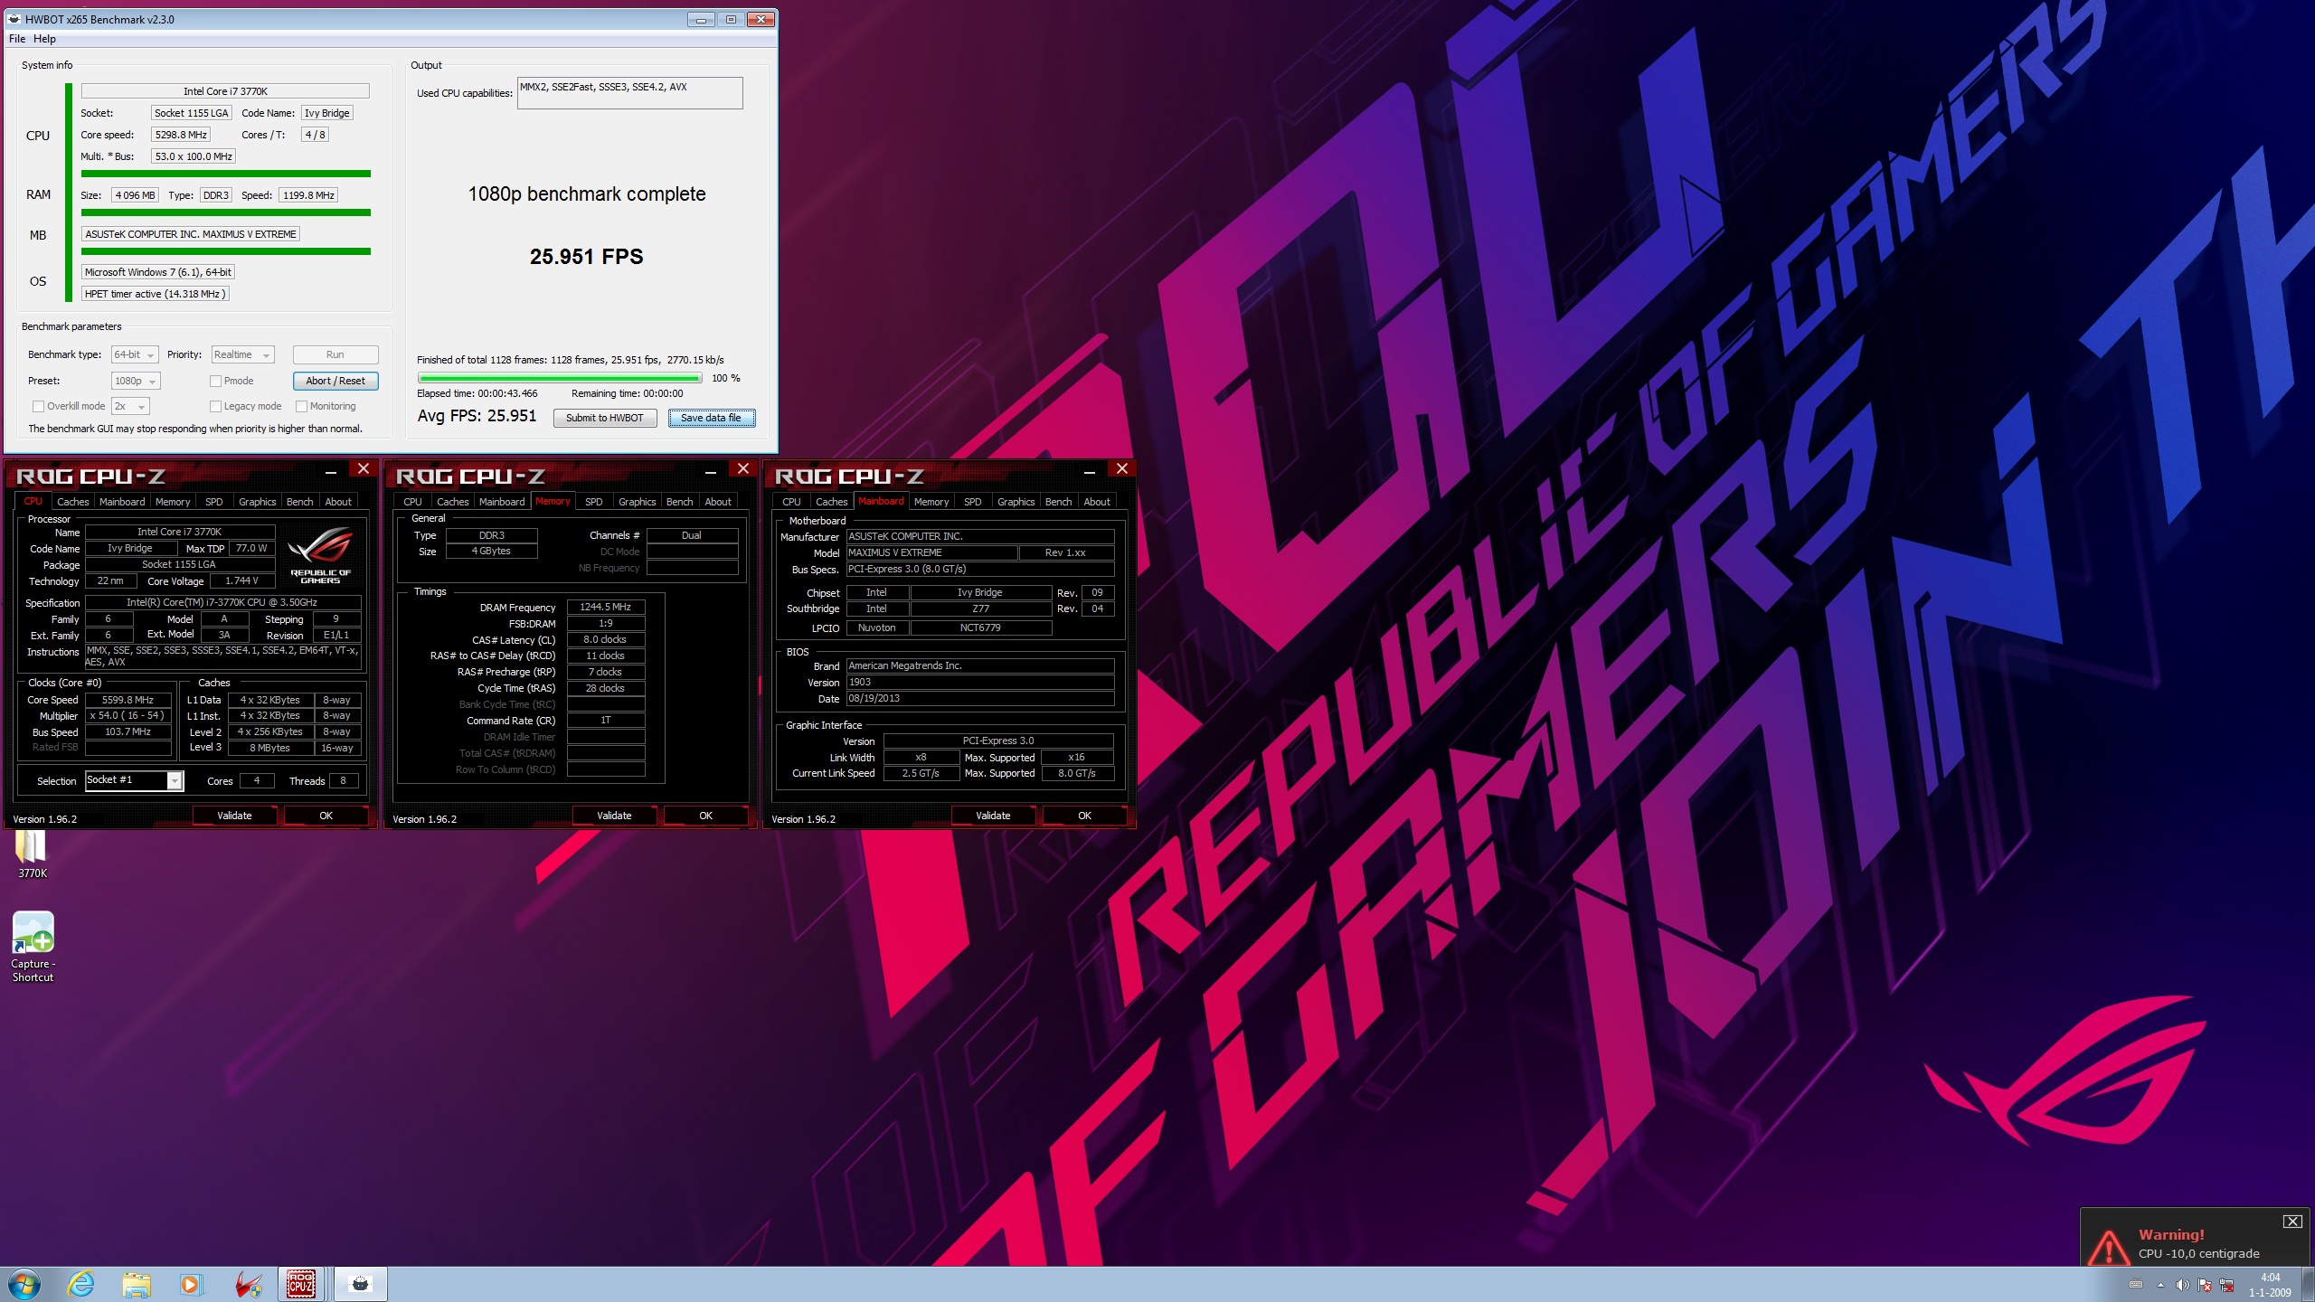Enable the Overkill mode checkbox
This screenshot has width=2315, height=1302.
38,407
